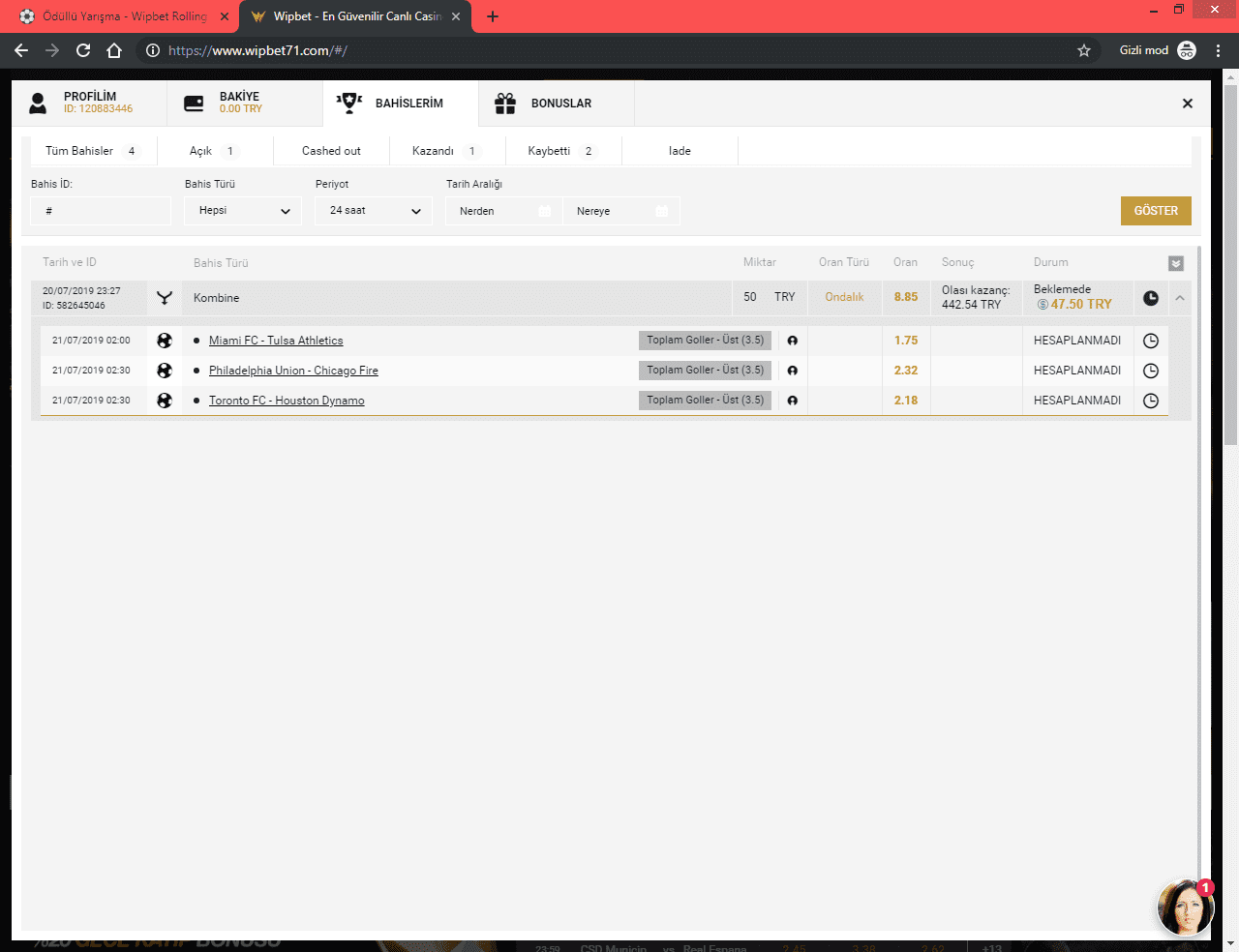Click the trophy bets icon
1239x952 pixels.
349,103
